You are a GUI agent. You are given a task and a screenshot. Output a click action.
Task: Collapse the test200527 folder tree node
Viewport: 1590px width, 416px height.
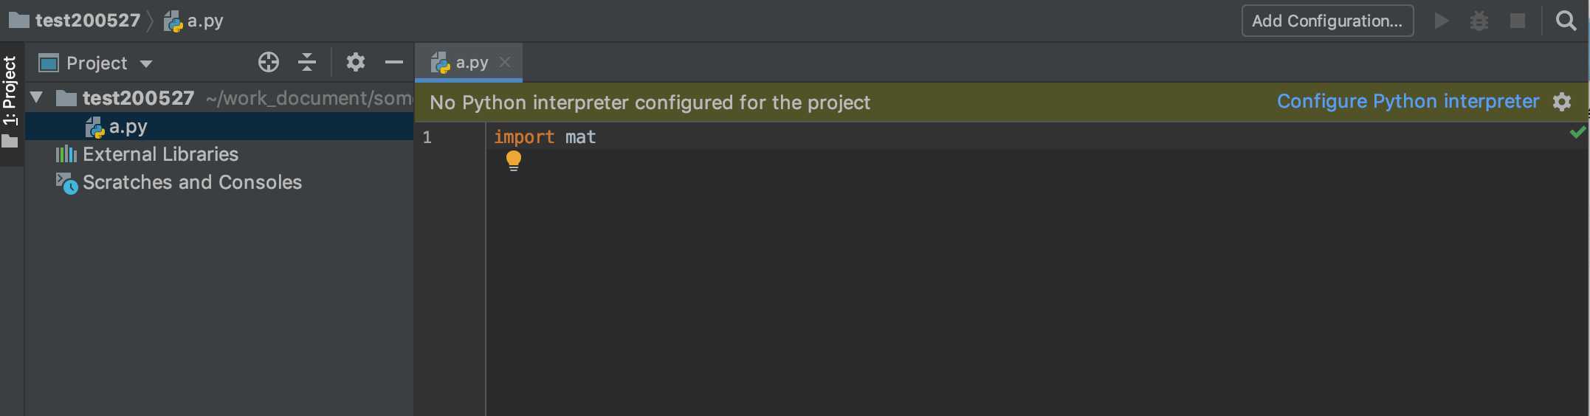point(37,97)
